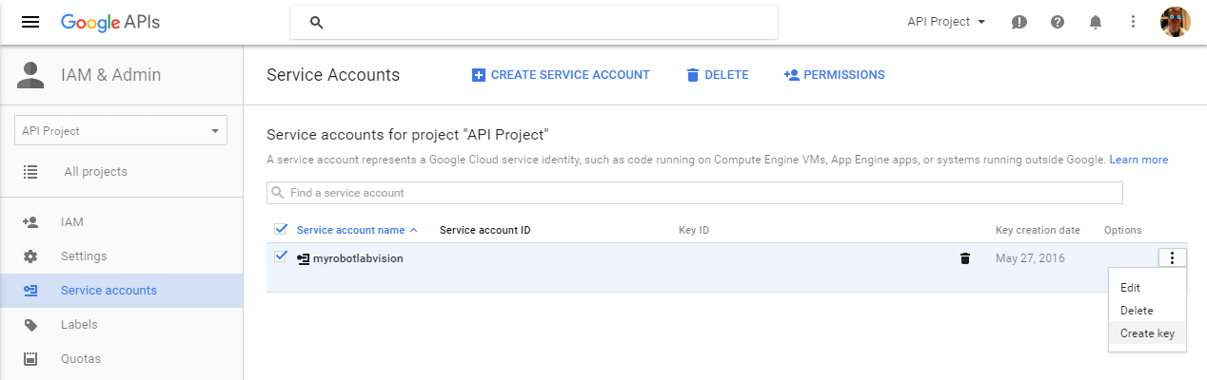
Task: Click the May 27, 2016 creation date
Action: click(x=1030, y=258)
